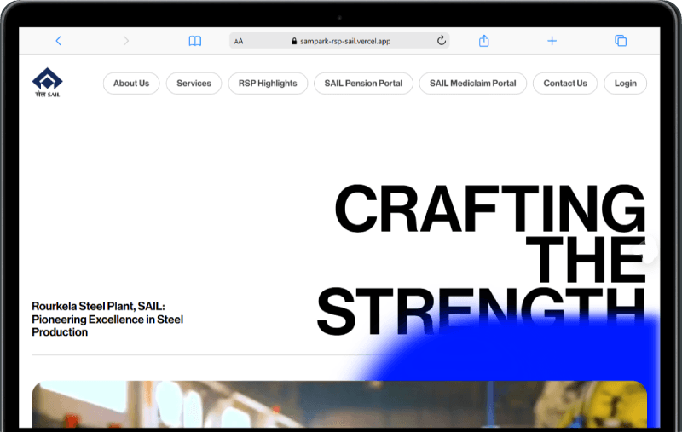This screenshot has width=682, height=432.
Task: Open the About Us menu item
Action: coord(131,84)
